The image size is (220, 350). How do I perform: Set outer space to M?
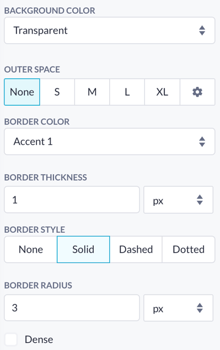point(92,92)
